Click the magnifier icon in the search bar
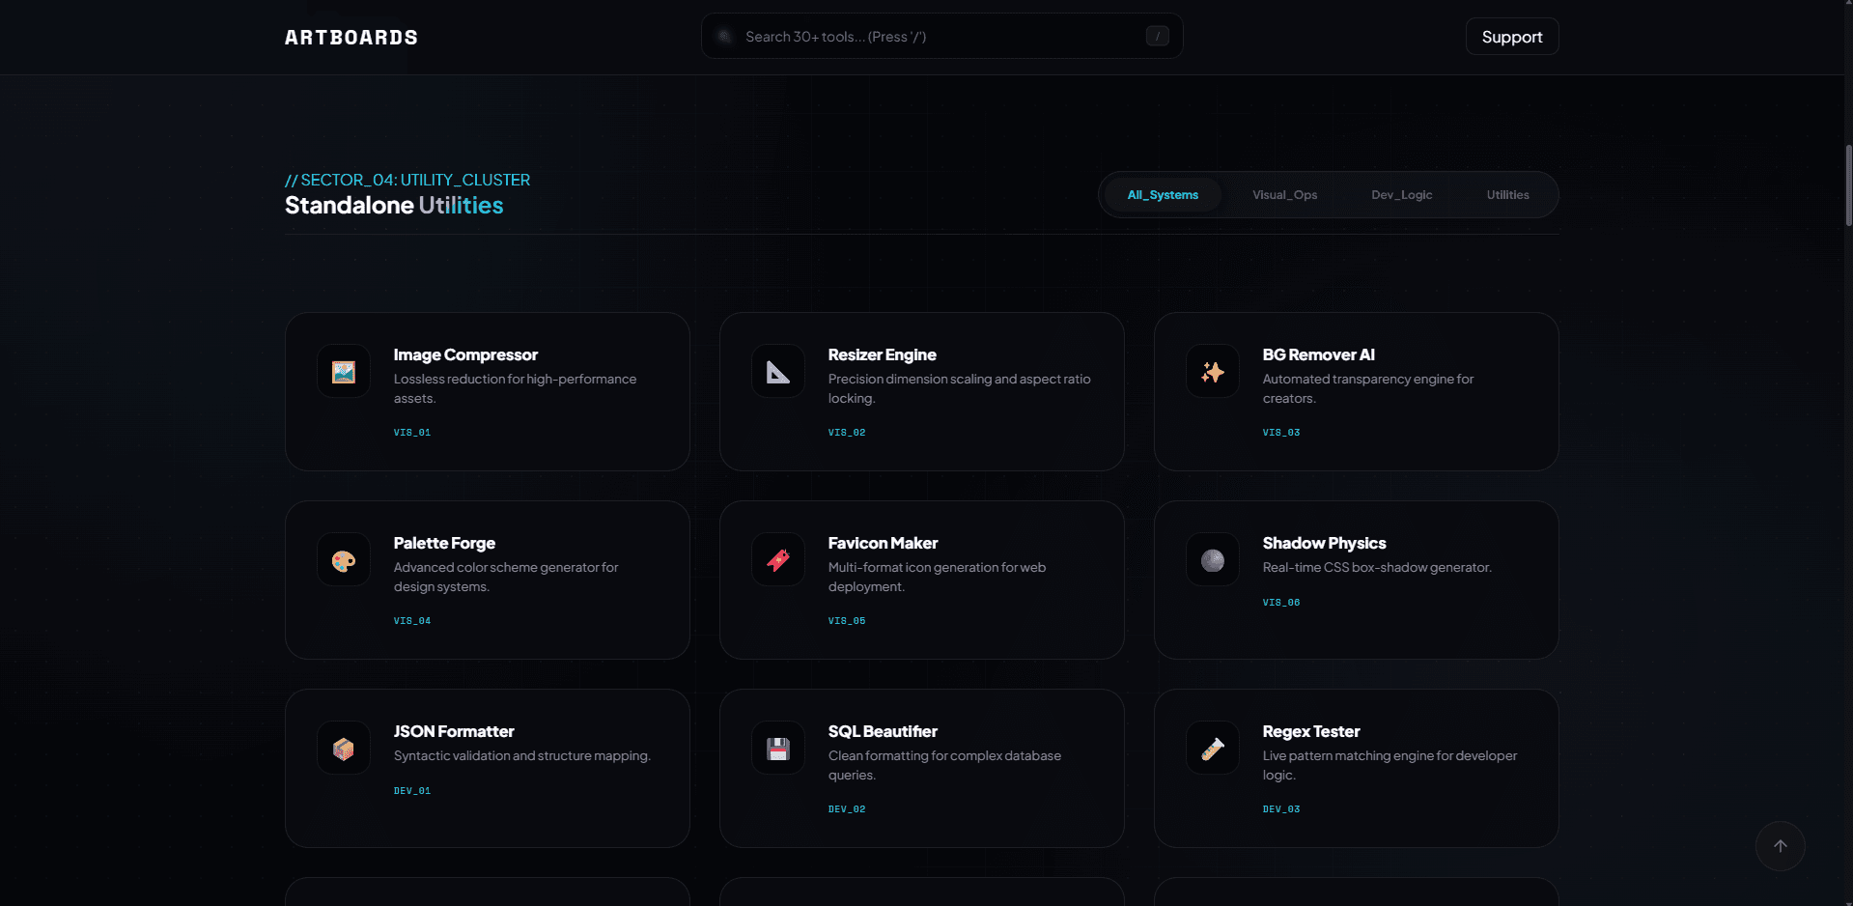Viewport: 1853px width, 906px height. tap(723, 36)
